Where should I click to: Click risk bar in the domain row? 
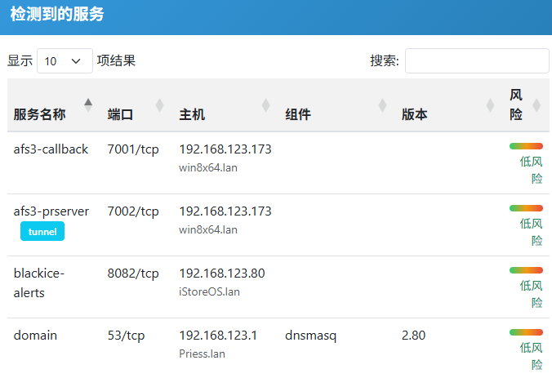526,332
